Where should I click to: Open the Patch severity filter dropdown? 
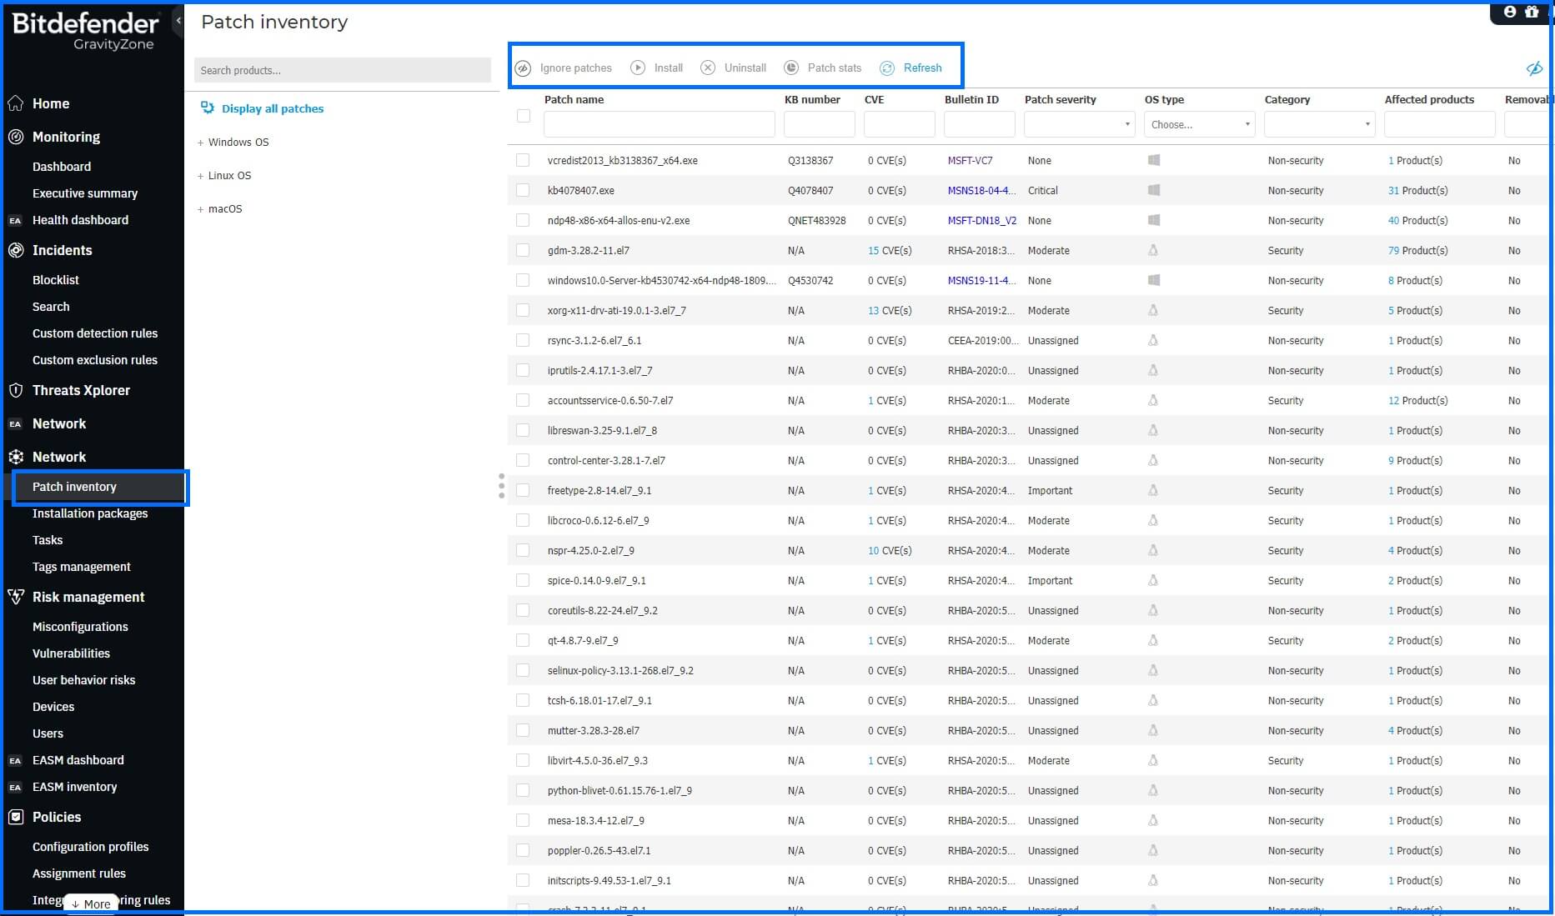[1080, 124]
